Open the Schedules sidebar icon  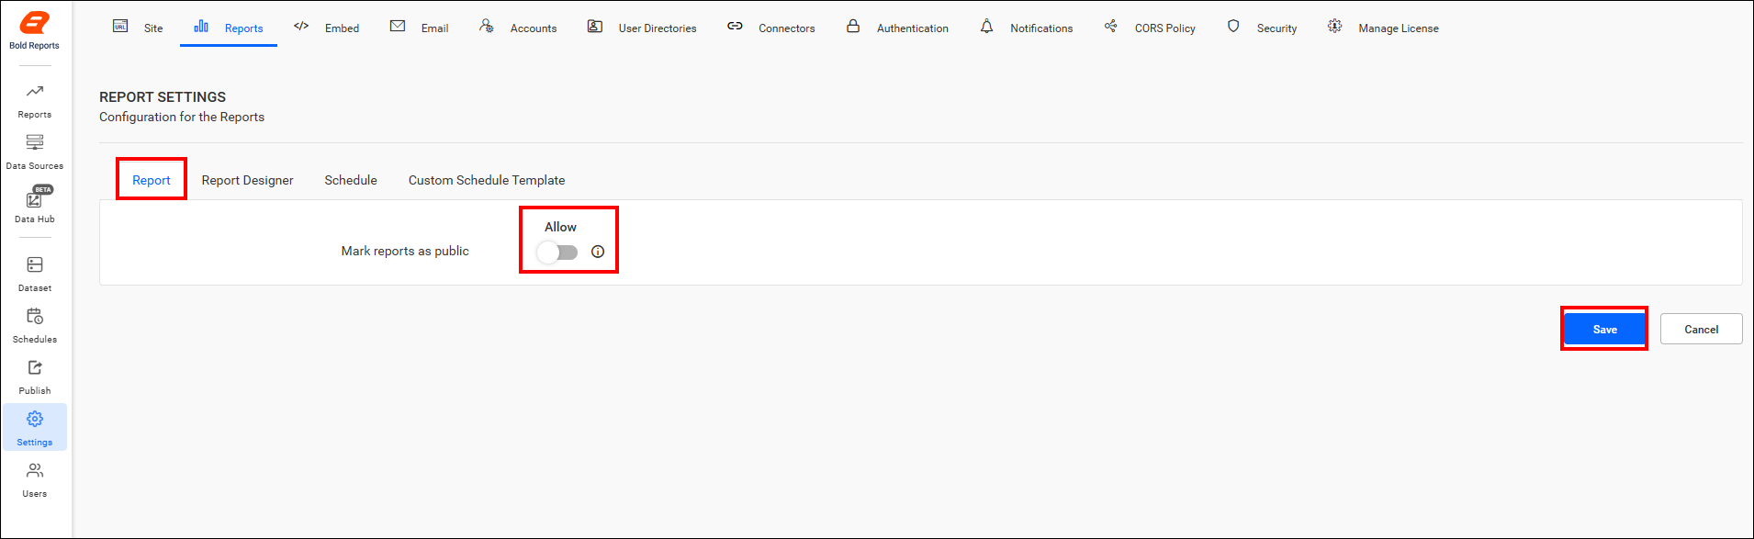[35, 316]
